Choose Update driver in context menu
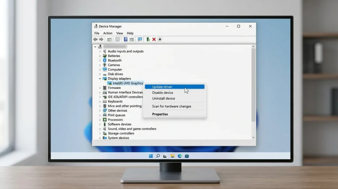Image resolution: width=338 pixels, height=189 pixels. pyautogui.click(x=175, y=87)
